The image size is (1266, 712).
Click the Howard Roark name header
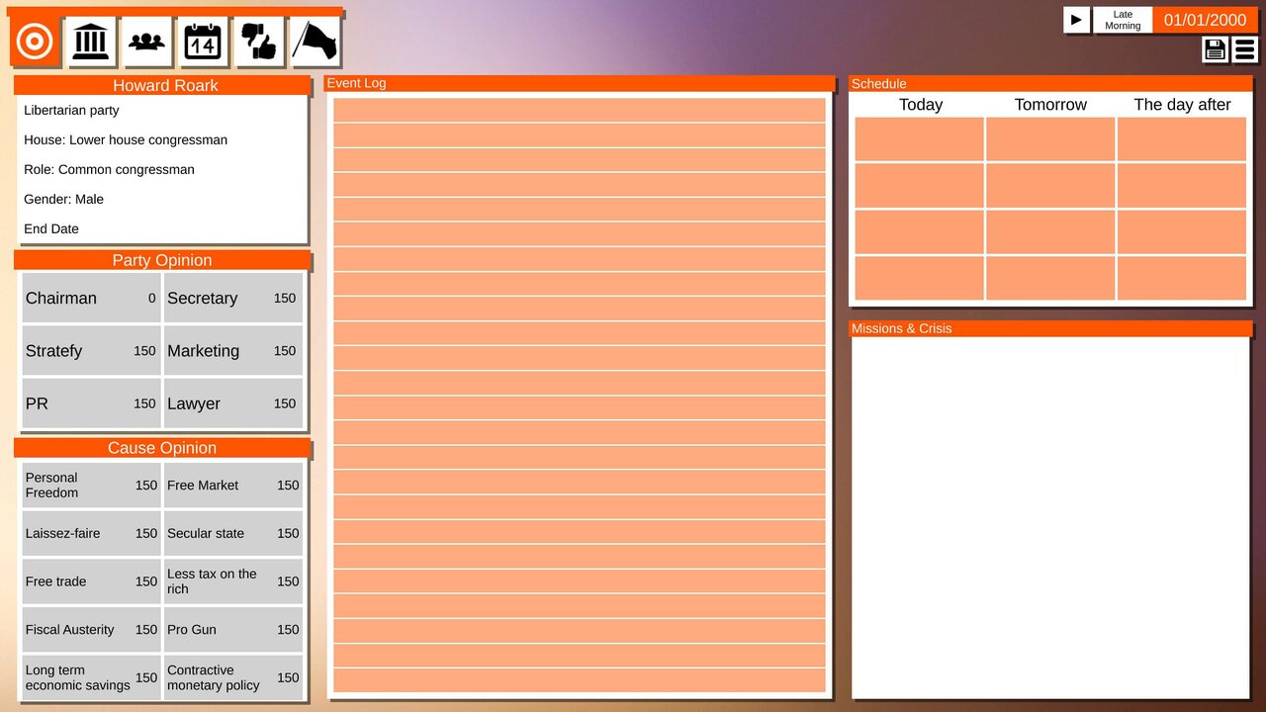[162, 85]
